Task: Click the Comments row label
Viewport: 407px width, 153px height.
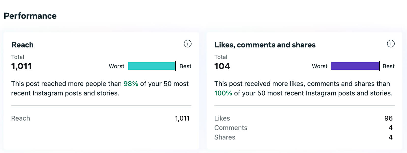Action: point(231,128)
